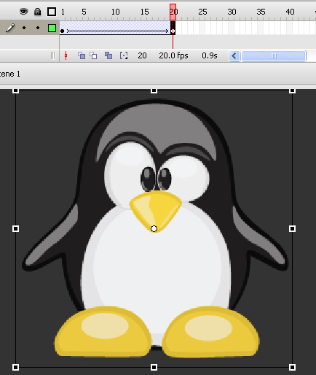Viewport: 316px width, 375px height.
Task: Click the green layer outline color square
Action: click(52, 28)
